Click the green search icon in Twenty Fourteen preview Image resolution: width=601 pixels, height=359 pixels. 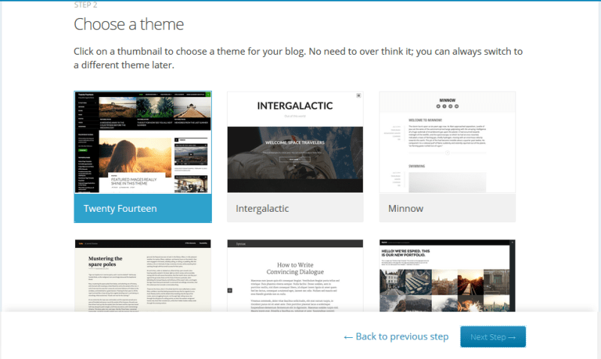tap(207, 95)
